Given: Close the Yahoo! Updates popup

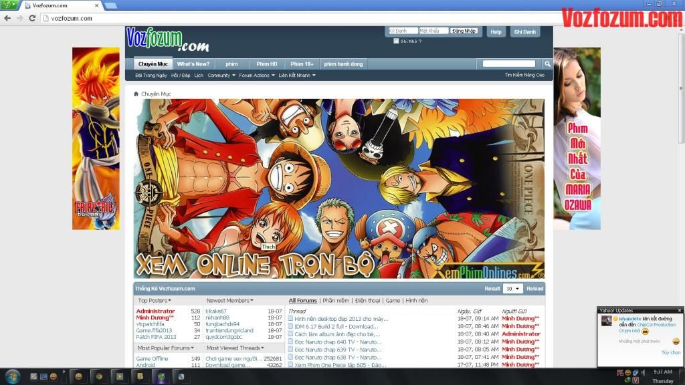Looking at the screenshot, I should tap(680, 310).
